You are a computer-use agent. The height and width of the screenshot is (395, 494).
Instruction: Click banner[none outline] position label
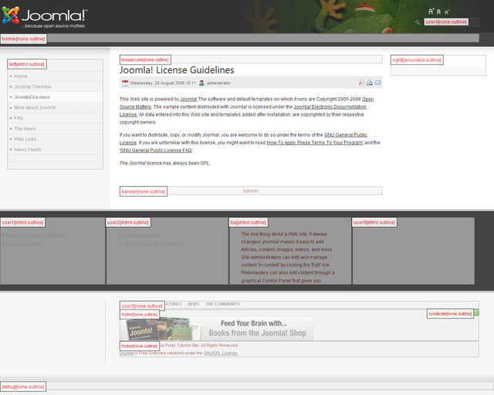144,191
